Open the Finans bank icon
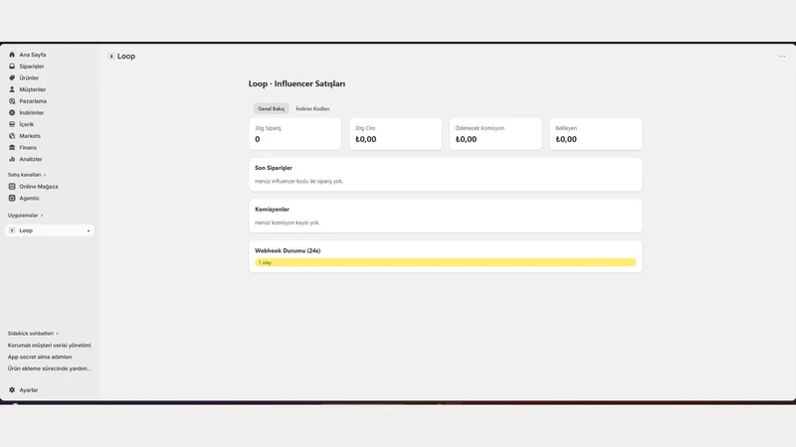 [12, 147]
